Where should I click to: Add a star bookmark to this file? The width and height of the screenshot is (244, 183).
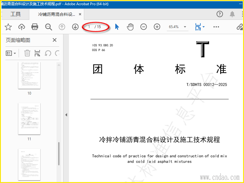pos(8,27)
